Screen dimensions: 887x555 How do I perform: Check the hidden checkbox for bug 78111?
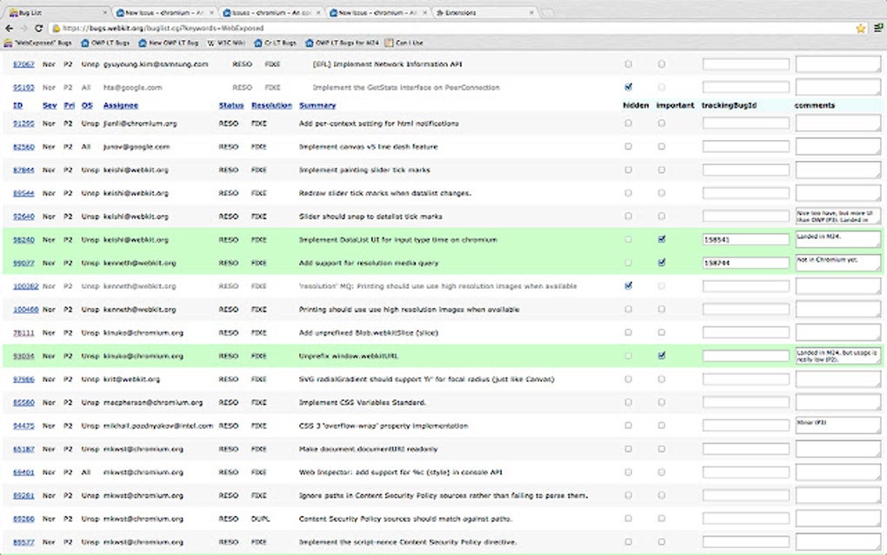(x=629, y=332)
